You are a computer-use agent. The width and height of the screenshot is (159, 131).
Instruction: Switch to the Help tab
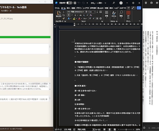116,8
